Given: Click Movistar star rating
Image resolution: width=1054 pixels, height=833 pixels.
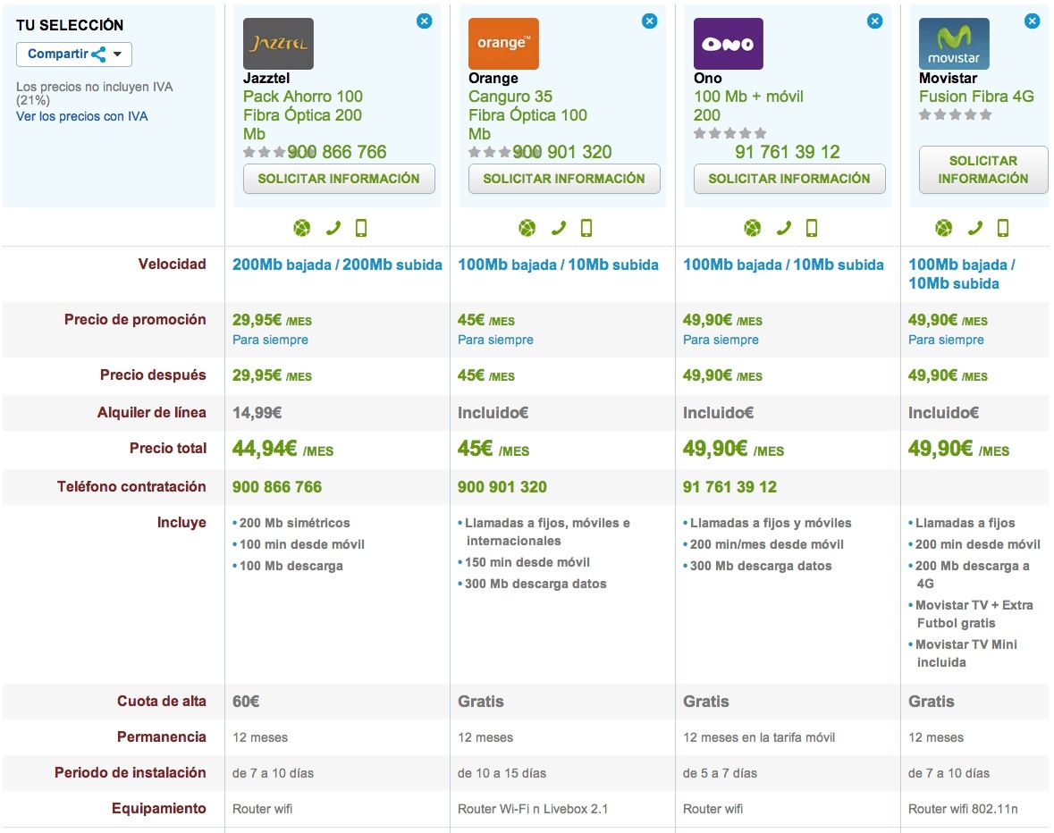Looking at the screenshot, I should [955, 115].
